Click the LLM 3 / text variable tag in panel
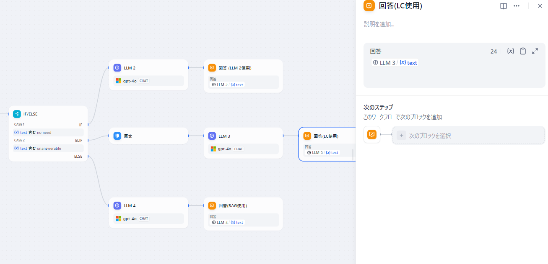The width and height of the screenshot is (548, 264). [x=395, y=63]
